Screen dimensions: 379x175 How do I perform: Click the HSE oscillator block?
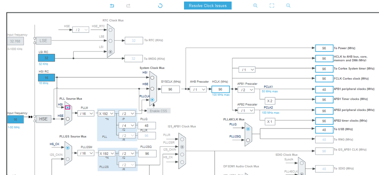coord(44,119)
